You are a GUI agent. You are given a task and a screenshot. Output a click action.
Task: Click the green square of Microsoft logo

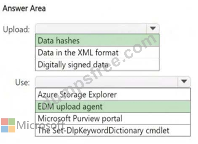tap(12, 122)
